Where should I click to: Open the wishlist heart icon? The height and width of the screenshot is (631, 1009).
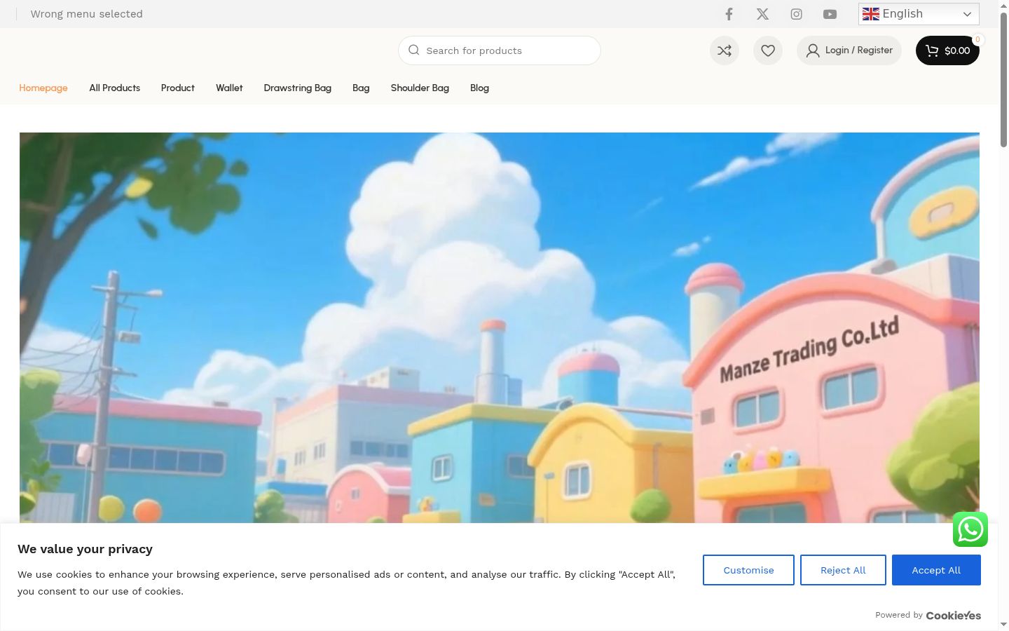coord(768,50)
